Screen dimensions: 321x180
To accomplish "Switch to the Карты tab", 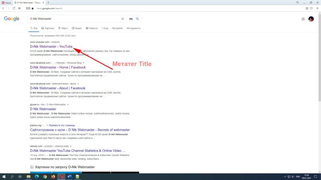I will pos(63,28).
